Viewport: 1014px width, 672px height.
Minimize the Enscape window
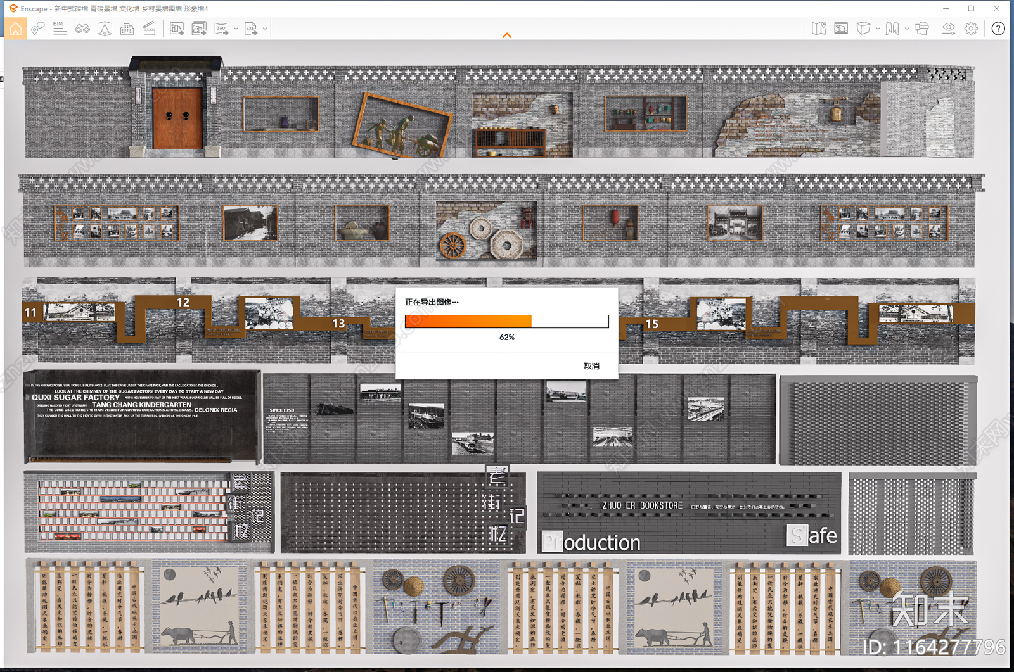(946, 8)
